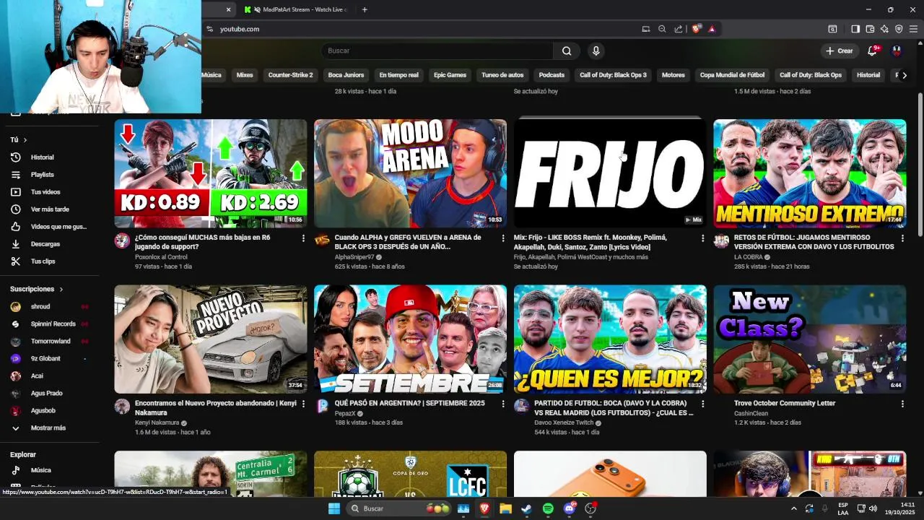Open options for Mix: Frijo video
The width and height of the screenshot is (924, 520).
click(x=702, y=238)
